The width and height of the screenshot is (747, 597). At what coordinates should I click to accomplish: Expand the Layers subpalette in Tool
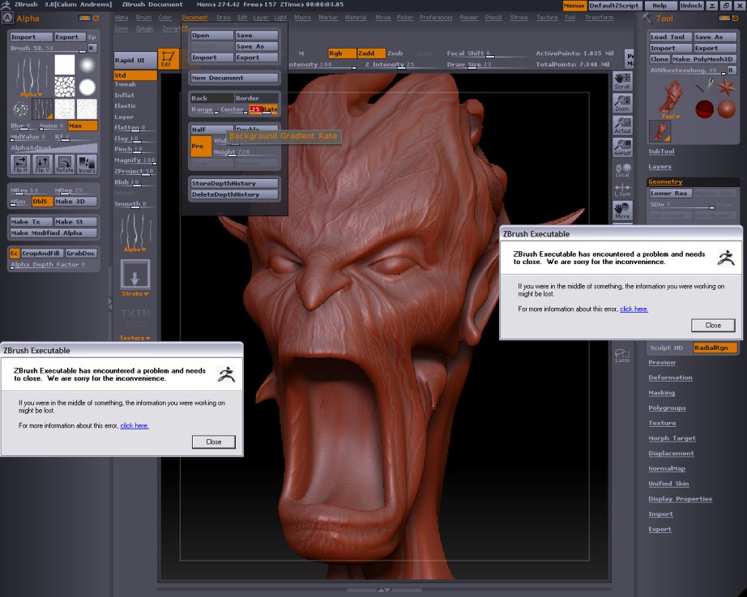(659, 167)
